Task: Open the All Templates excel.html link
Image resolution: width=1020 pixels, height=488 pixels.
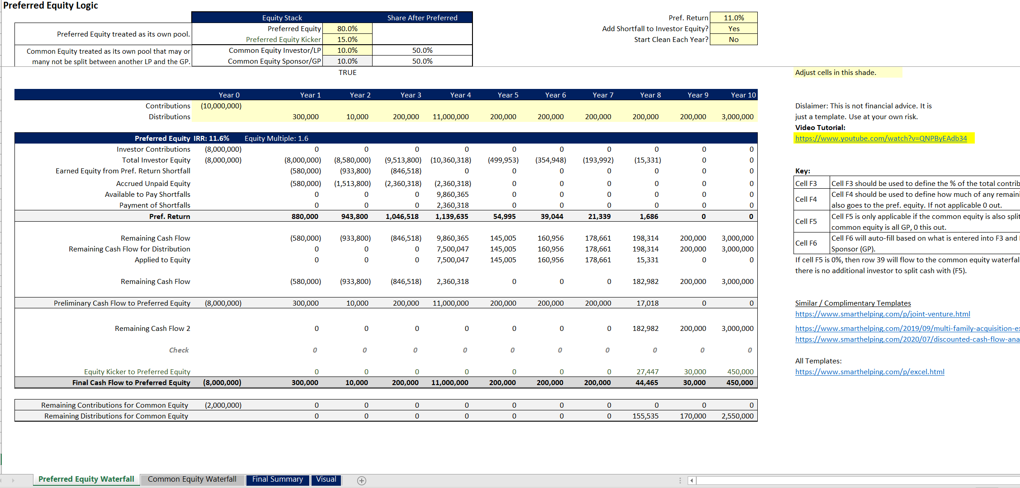Action: [869, 372]
